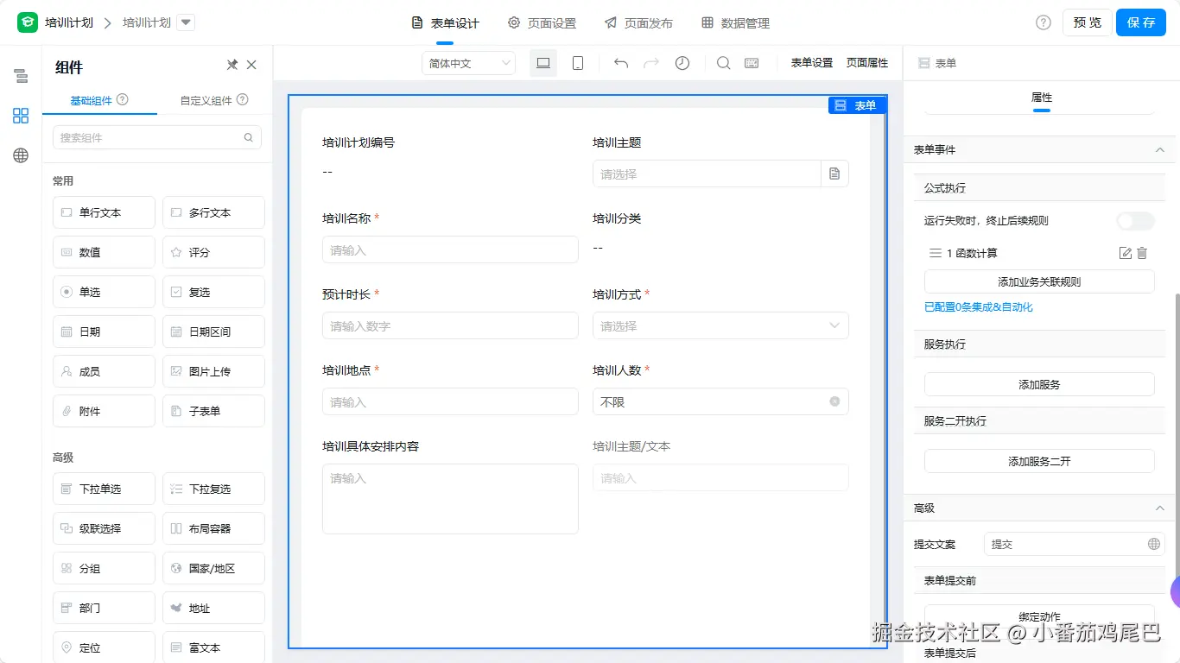This screenshot has height=663, width=1180.
Task: Open the 培训方式 select dropdown
Action: [720, 325]
